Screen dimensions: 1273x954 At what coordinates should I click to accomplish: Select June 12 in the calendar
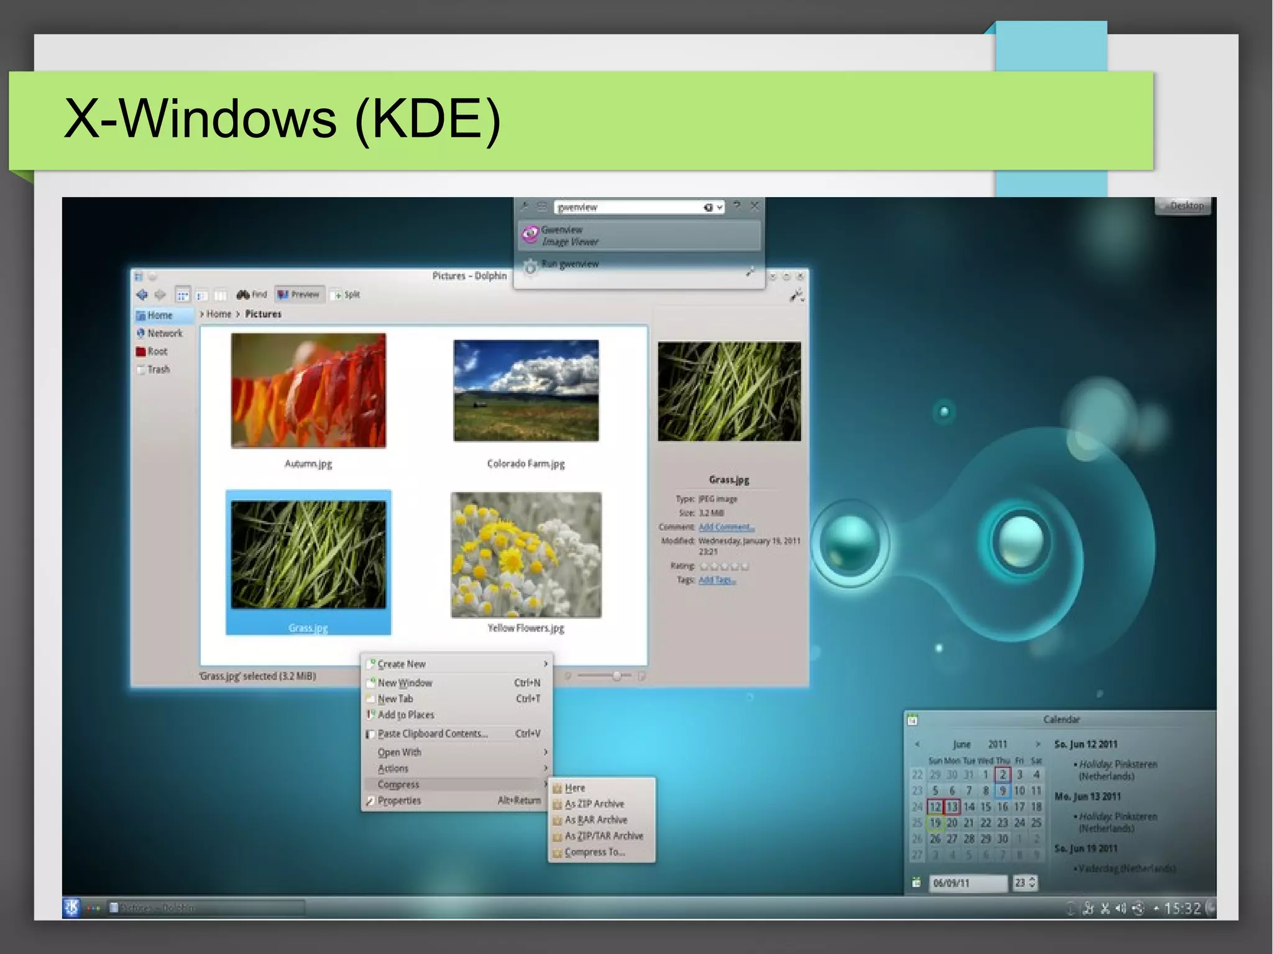pos(935,807)
